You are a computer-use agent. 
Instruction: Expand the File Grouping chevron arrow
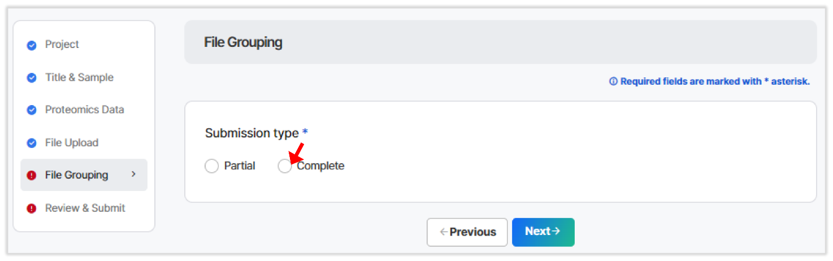tap(134, 174)
